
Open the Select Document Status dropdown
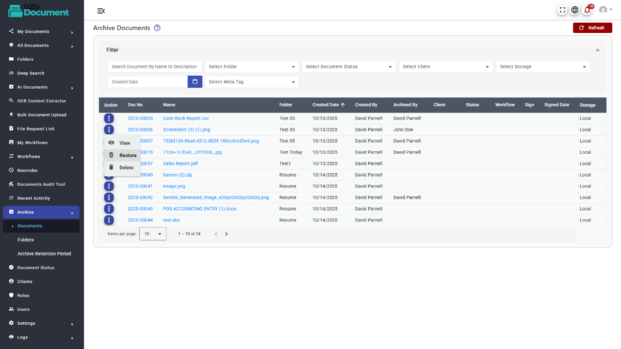coord(349,67)
